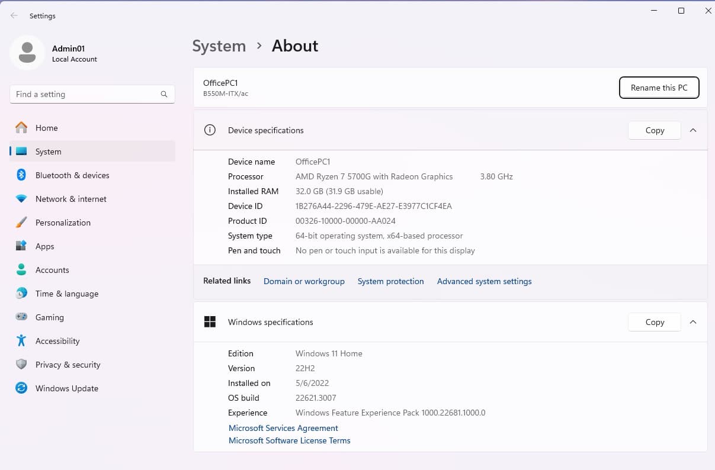Click the AMD Ryzen 7 5700G processor text
Screen dimensions: 715x470
(x=374, y=176)
